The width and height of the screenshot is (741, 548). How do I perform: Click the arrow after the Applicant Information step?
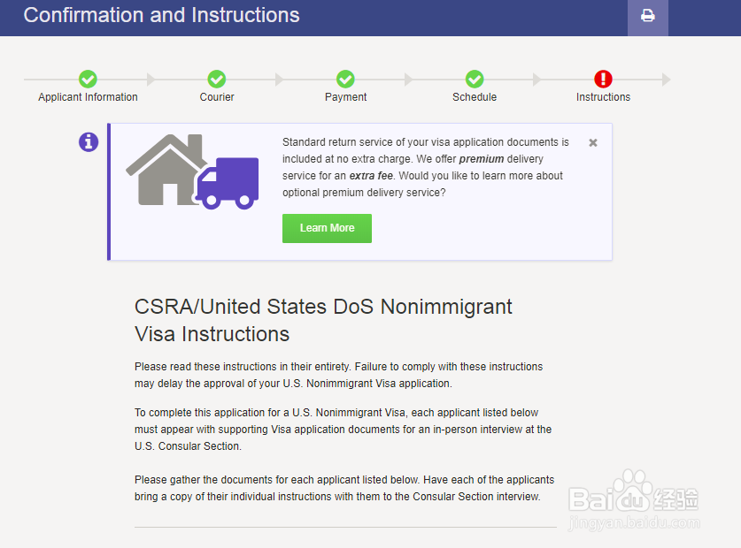pyautogui.click(x=151, y=80)
